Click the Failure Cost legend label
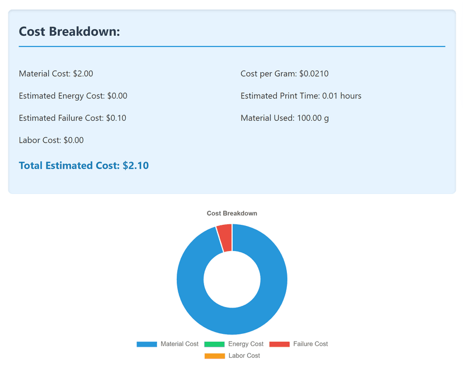This screenshot has width=463, height=373. [x=311, y=344]
